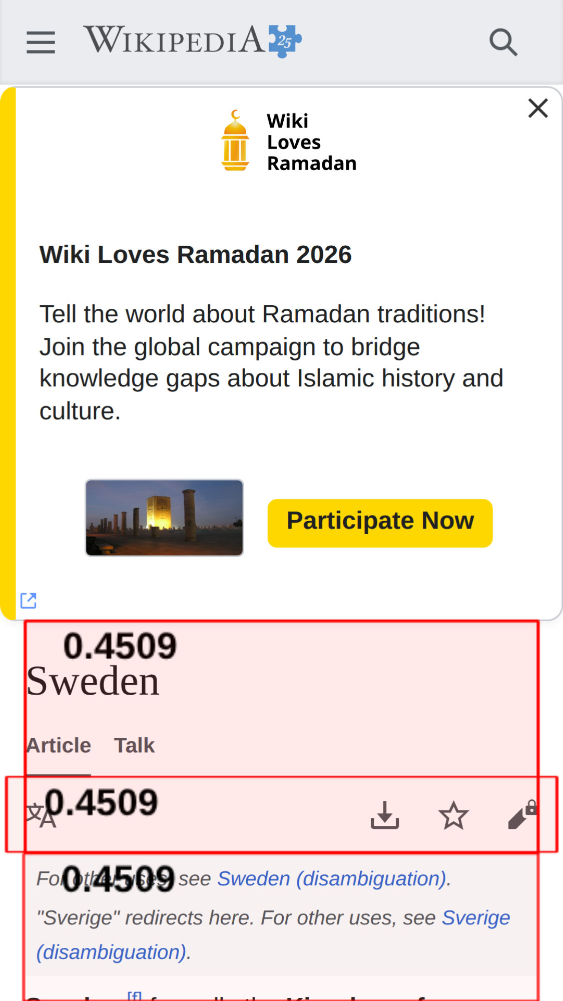Open the Sweden (disambiguation) link
563x1001 pixels.
pos(334,879)
